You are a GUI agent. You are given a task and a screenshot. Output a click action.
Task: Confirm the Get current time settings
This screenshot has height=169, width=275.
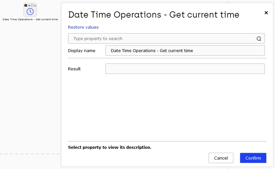[x=253, y=158]
